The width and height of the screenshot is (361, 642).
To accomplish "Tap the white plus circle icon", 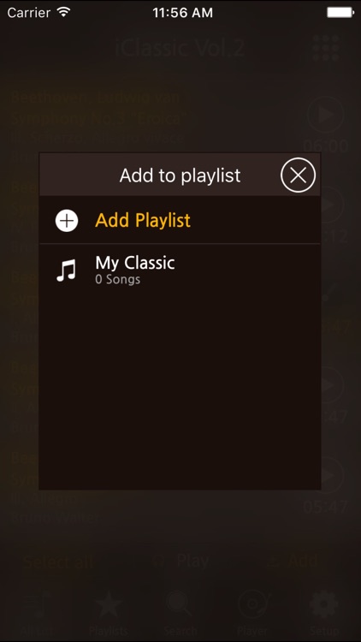I will tap(67, 221).
